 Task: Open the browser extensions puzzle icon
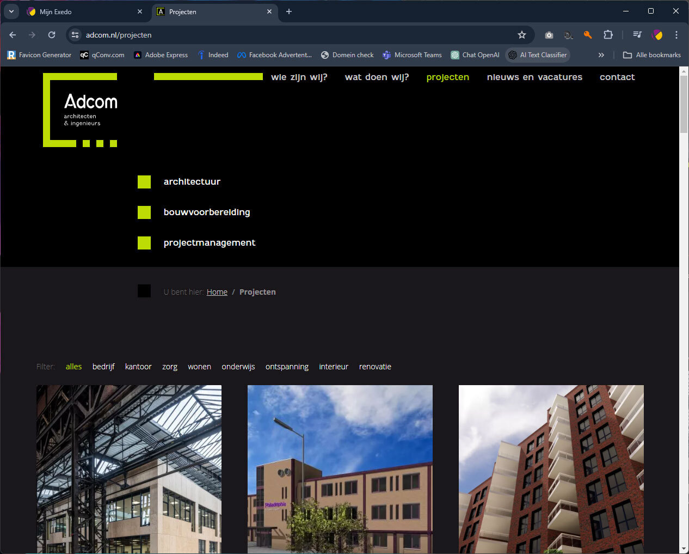[x=608, y=35]
